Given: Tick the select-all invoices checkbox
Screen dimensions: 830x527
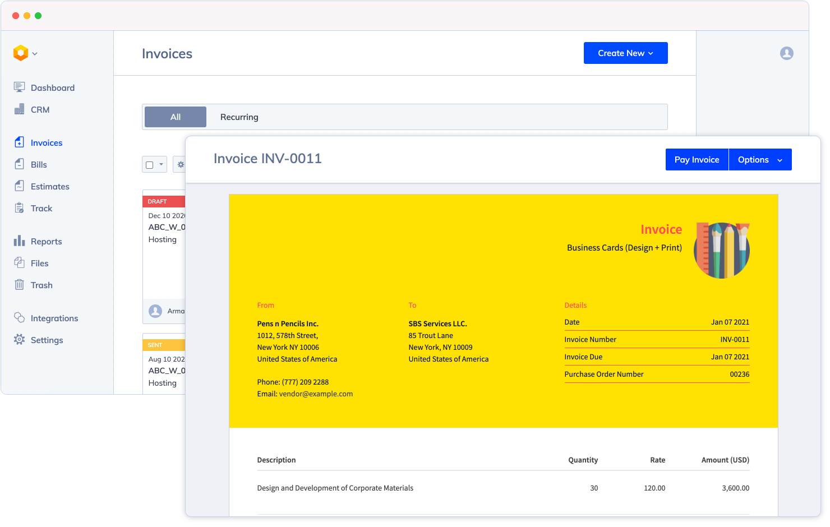Looking at the screenshot, I should coord(150,165).
